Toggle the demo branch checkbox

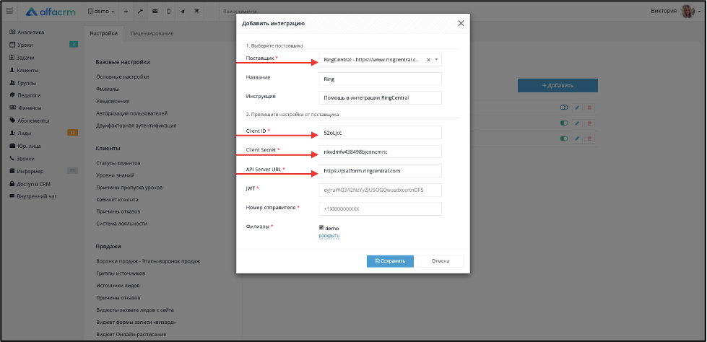(321, 227)
